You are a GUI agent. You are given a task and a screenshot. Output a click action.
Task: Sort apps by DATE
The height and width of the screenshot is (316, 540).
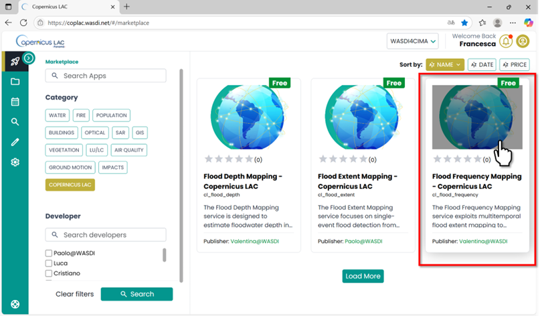482,65
